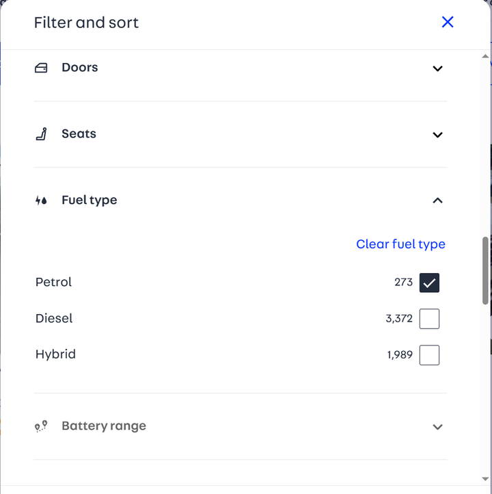This screenshot has width=492, height=494.
Task: Click the panel's vertical scrollbar thumb
Action: tap(486, 270)
